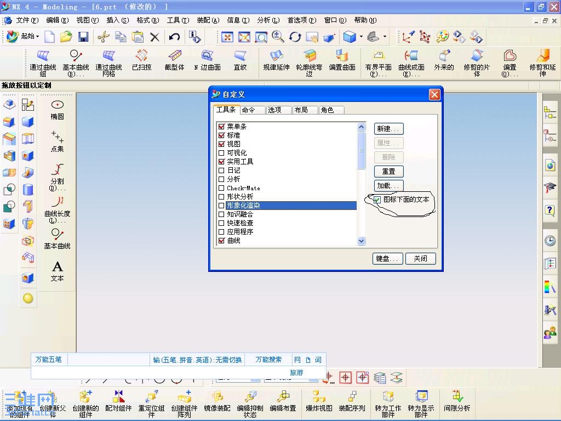Select the 椭圆 ellipse curve tool
This screenshot has width=561, height=421.
pyautogui.click(x=57, y=110)
